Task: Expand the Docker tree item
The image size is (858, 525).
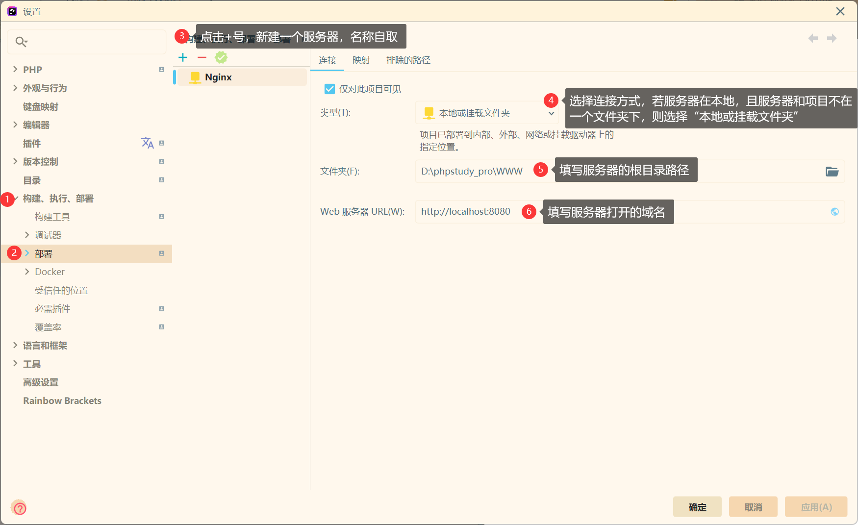Action: pyautogui.click(x=27, y=272)
